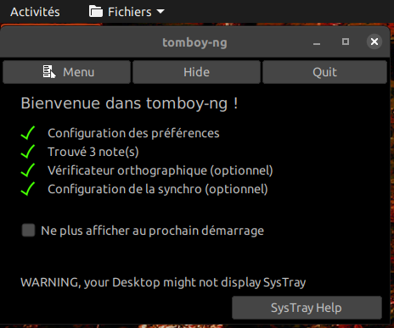Viewport: 394px width, 328px height.
Task: Click the note icon on Menu button
Action: pyautogui.click(x=49, y=71)
